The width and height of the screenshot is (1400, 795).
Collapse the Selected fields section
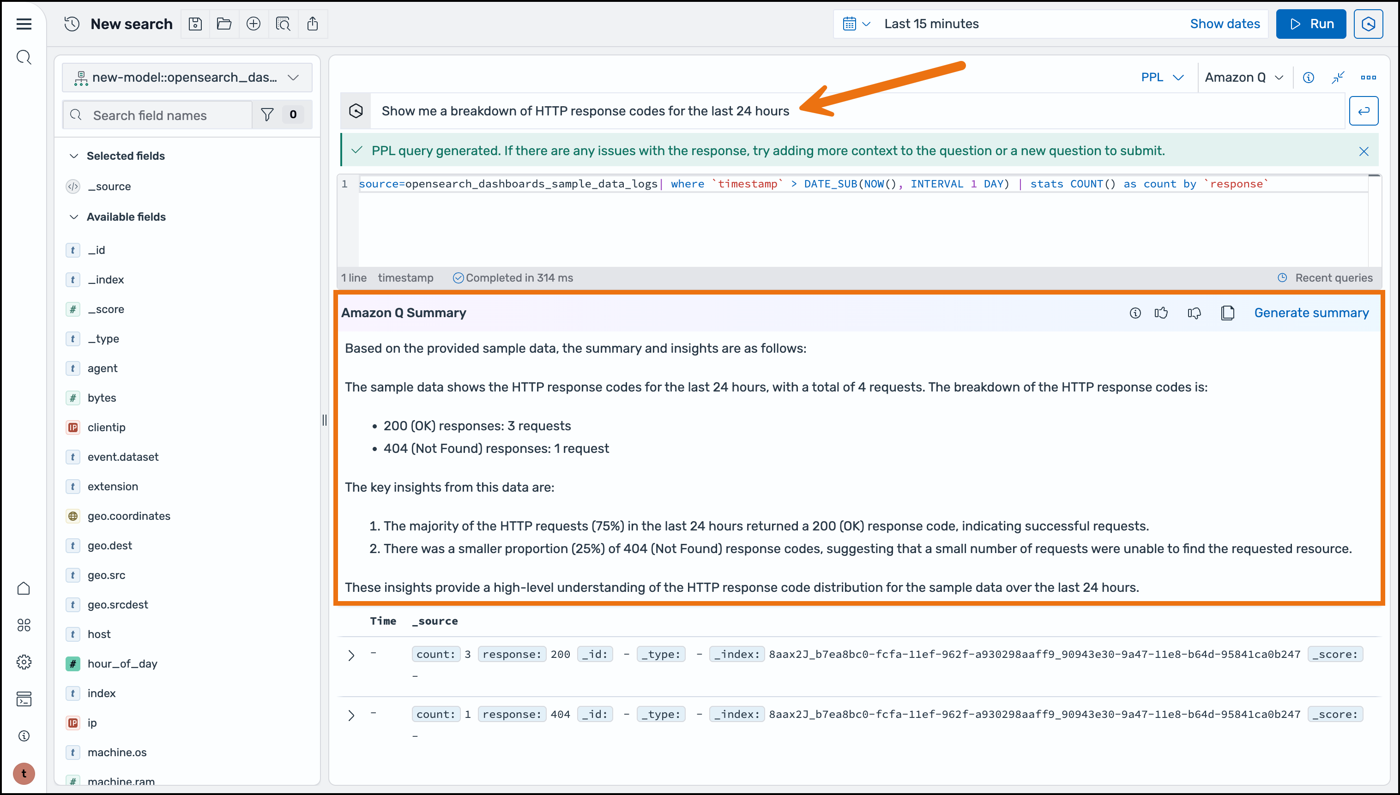(x=74, y=156)
